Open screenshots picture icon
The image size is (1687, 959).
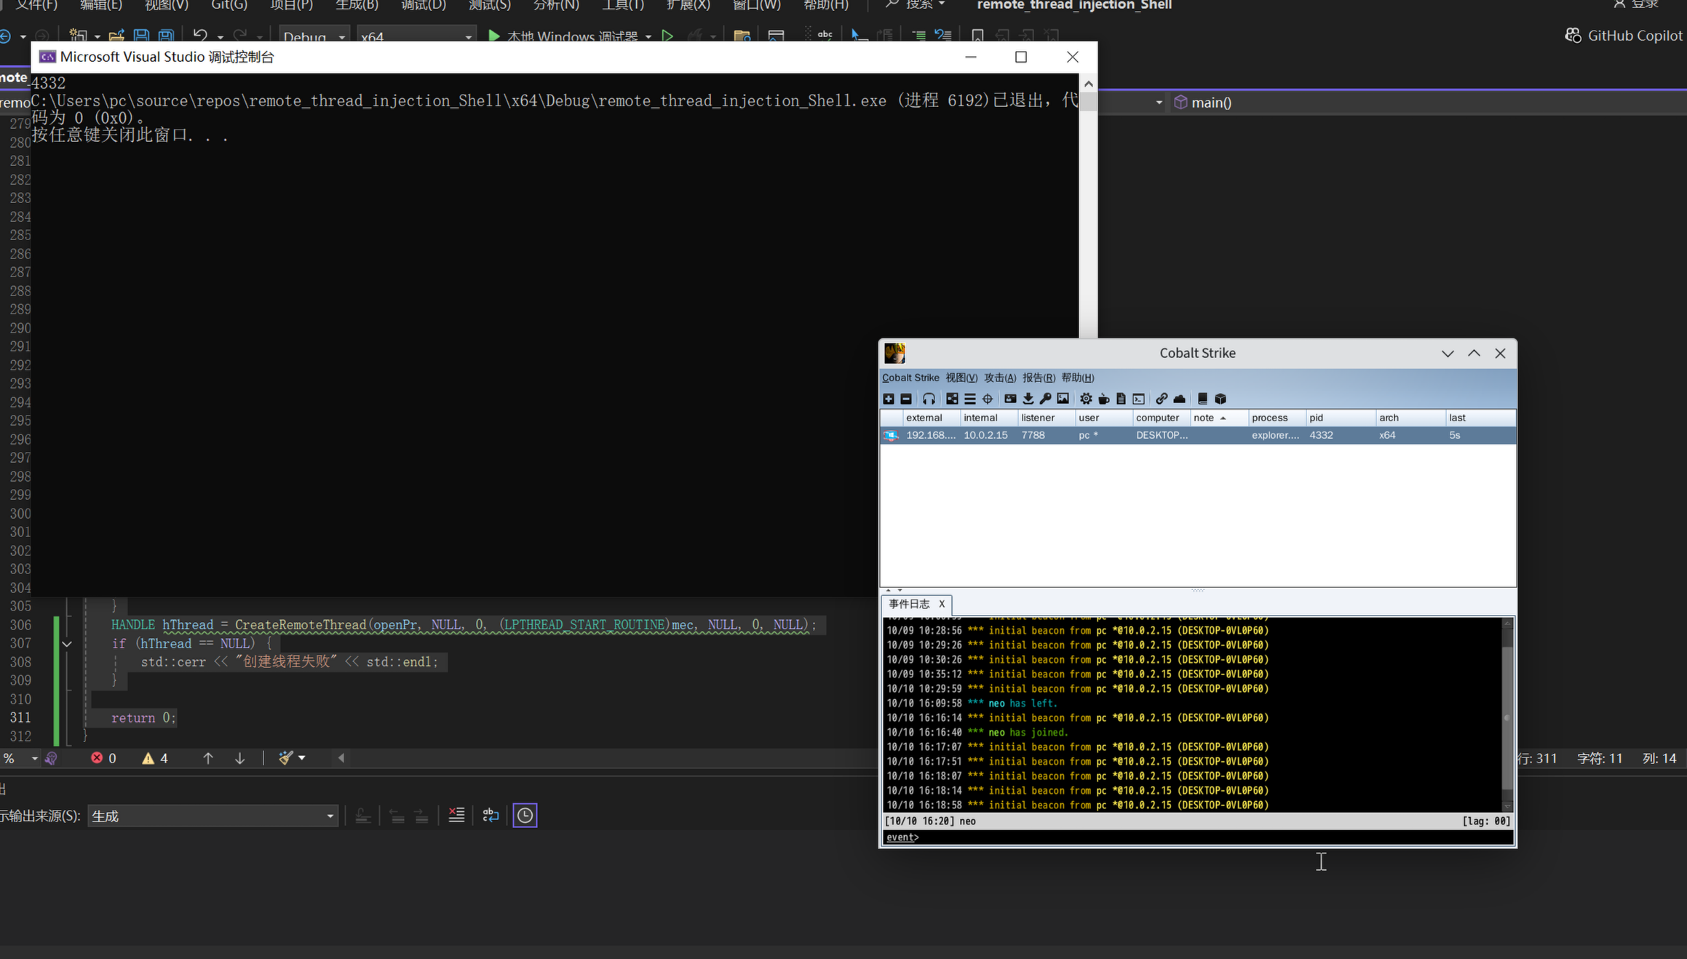click(x=1063, y=399)
